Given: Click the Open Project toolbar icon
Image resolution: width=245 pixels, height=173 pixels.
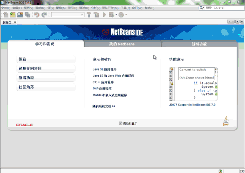Looking at the screenshot, I should [x=20, y=15].
